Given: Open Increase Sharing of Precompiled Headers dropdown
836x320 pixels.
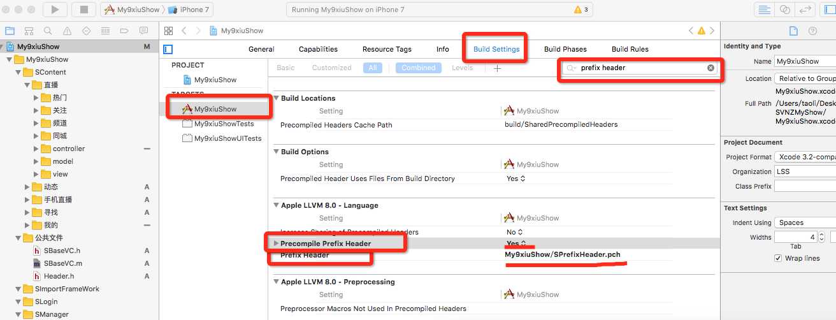Looking at the screenshot, I should 516,232.
